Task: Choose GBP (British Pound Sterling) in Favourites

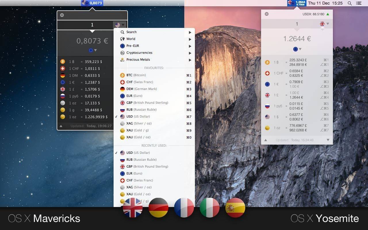Action: (154, 103)
